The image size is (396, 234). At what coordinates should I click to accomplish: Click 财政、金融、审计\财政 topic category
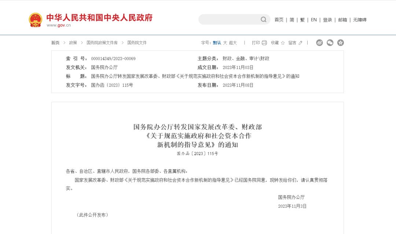click(x=246, y=59)
